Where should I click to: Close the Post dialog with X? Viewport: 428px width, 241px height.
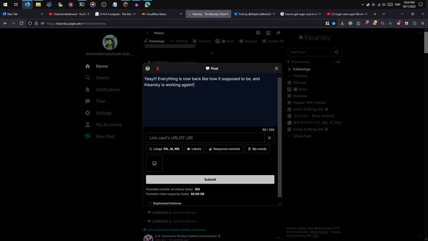coord(276,68)
